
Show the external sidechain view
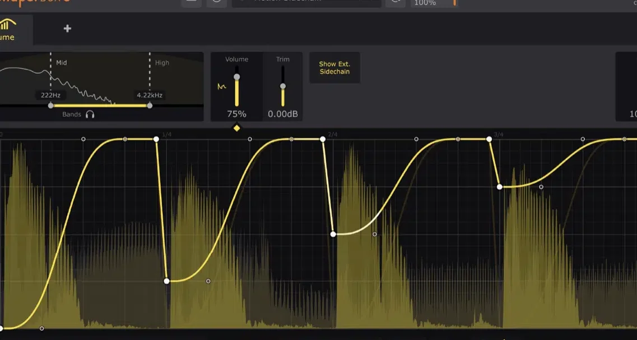pos(334,67)
